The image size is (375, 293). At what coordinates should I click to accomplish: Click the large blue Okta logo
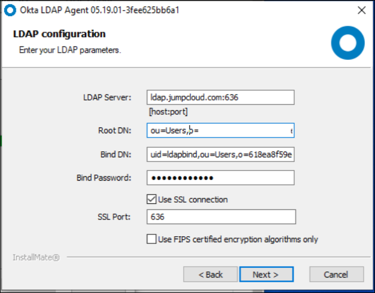point(347,44)
